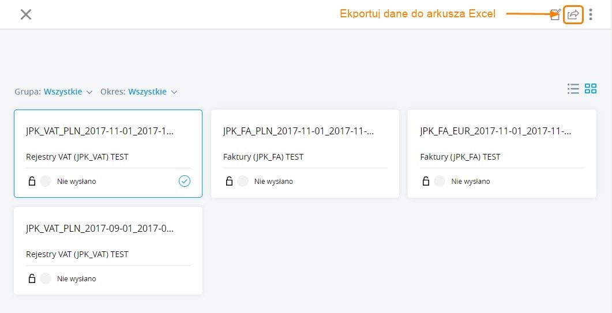Click lock icon on JPK_FA_PLN card
Image resolution: width=612 pixels, height=313 pixels.
(229, 181)
